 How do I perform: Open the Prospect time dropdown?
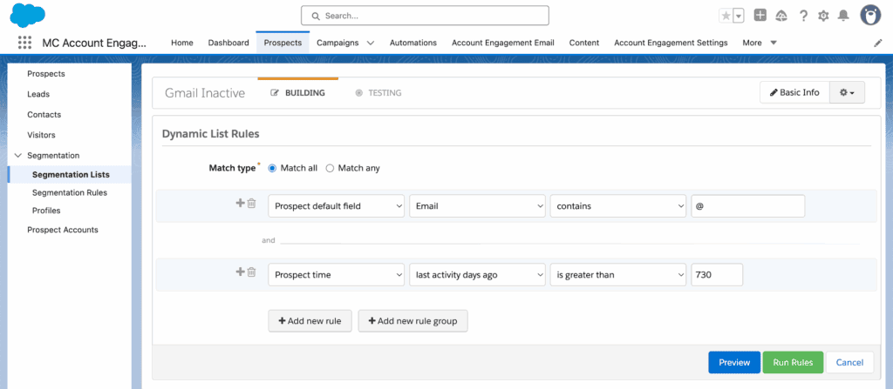coord(337,275)
